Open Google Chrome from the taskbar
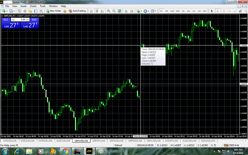Screen dimensions: 248x155 [65, 151]
